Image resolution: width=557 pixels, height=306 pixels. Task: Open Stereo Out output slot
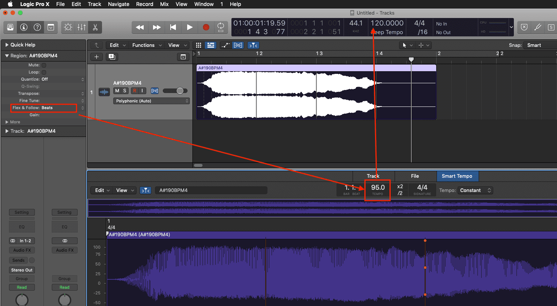pos(22,270)
